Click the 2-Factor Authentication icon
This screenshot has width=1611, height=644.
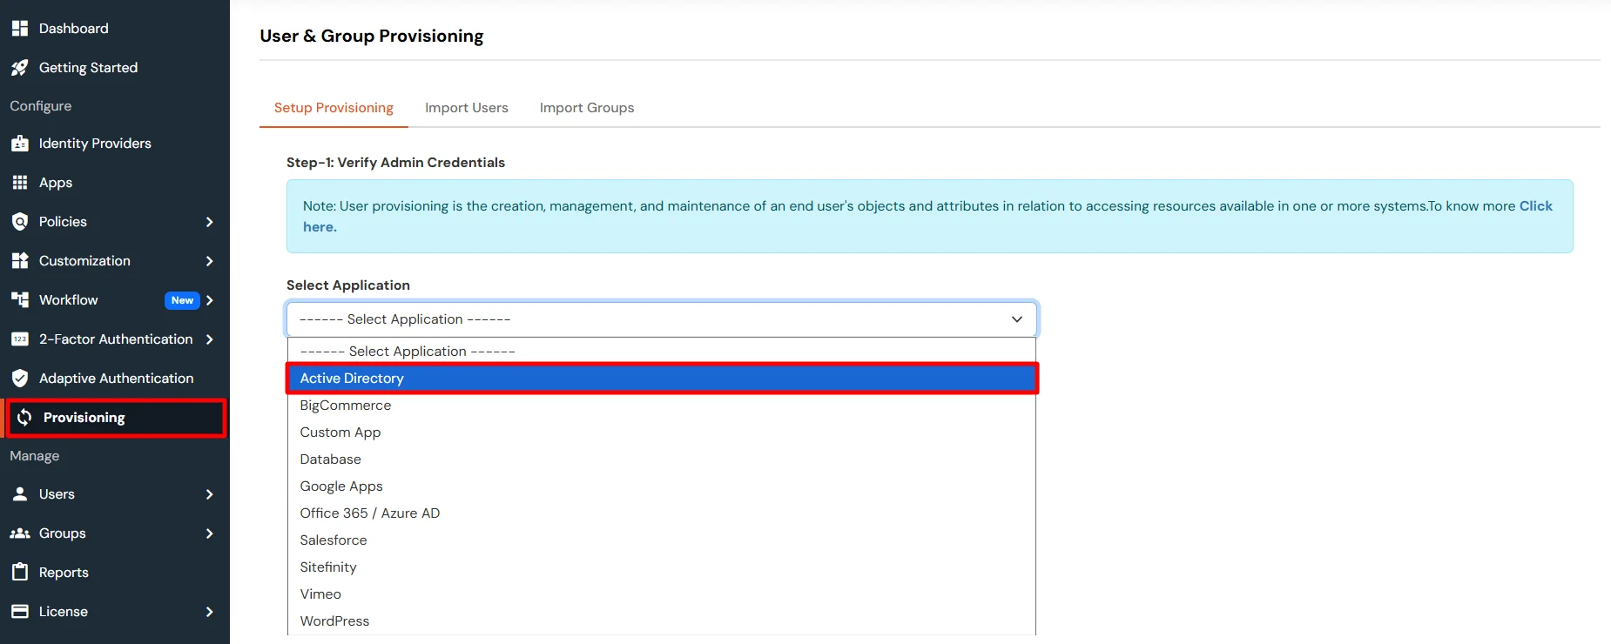(20, 339)
